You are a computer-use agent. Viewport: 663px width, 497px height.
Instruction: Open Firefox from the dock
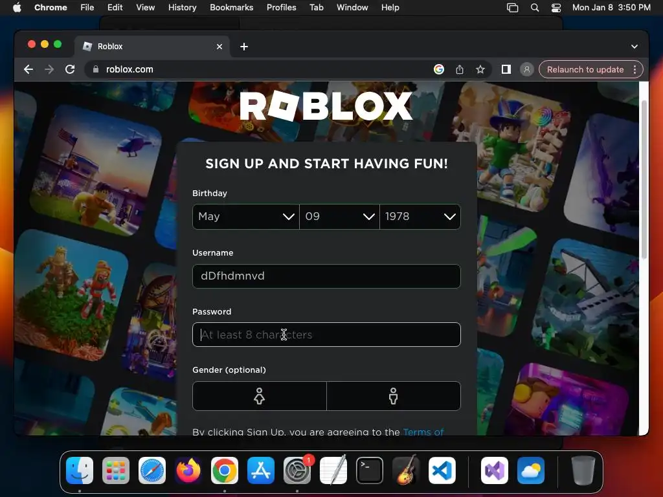188,470
